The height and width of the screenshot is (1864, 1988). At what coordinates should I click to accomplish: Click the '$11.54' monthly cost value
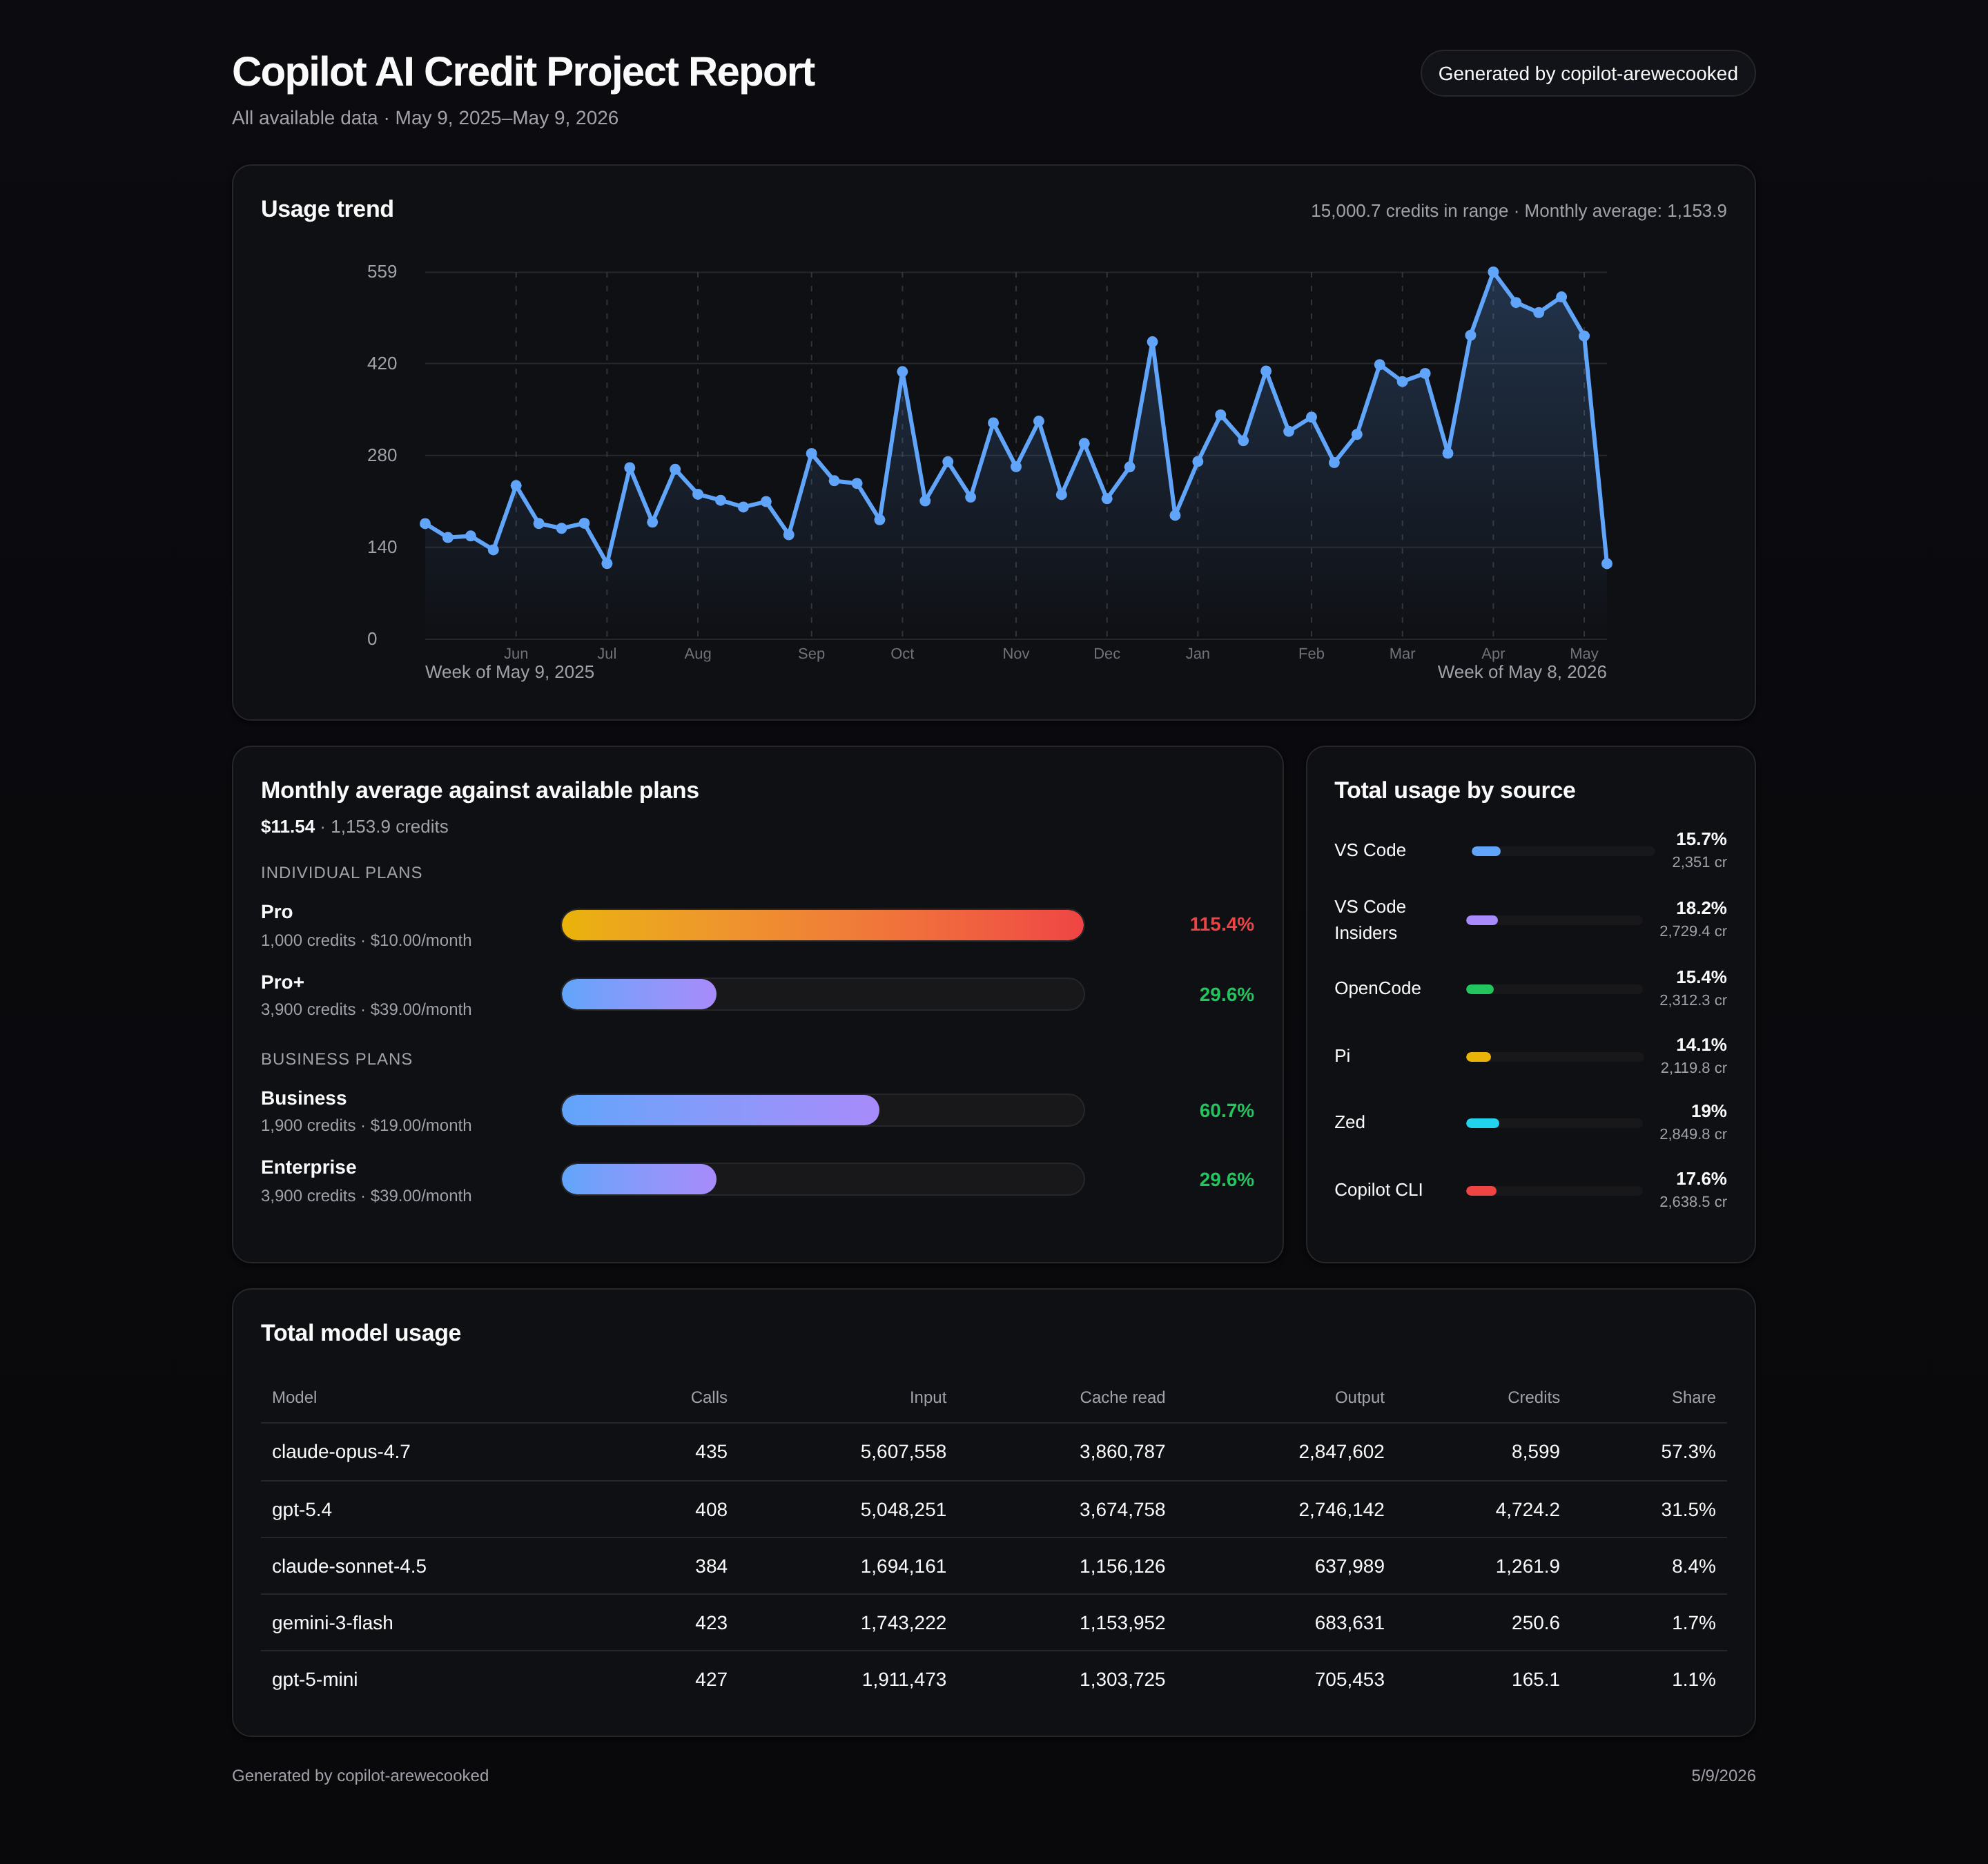(x=288, y=827)
